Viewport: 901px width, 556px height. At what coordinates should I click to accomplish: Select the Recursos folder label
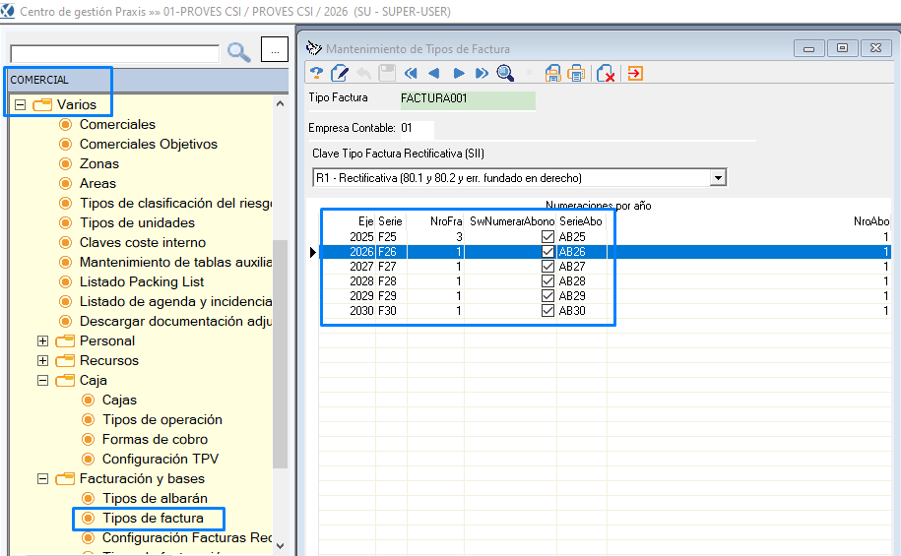tap(108, 361)
